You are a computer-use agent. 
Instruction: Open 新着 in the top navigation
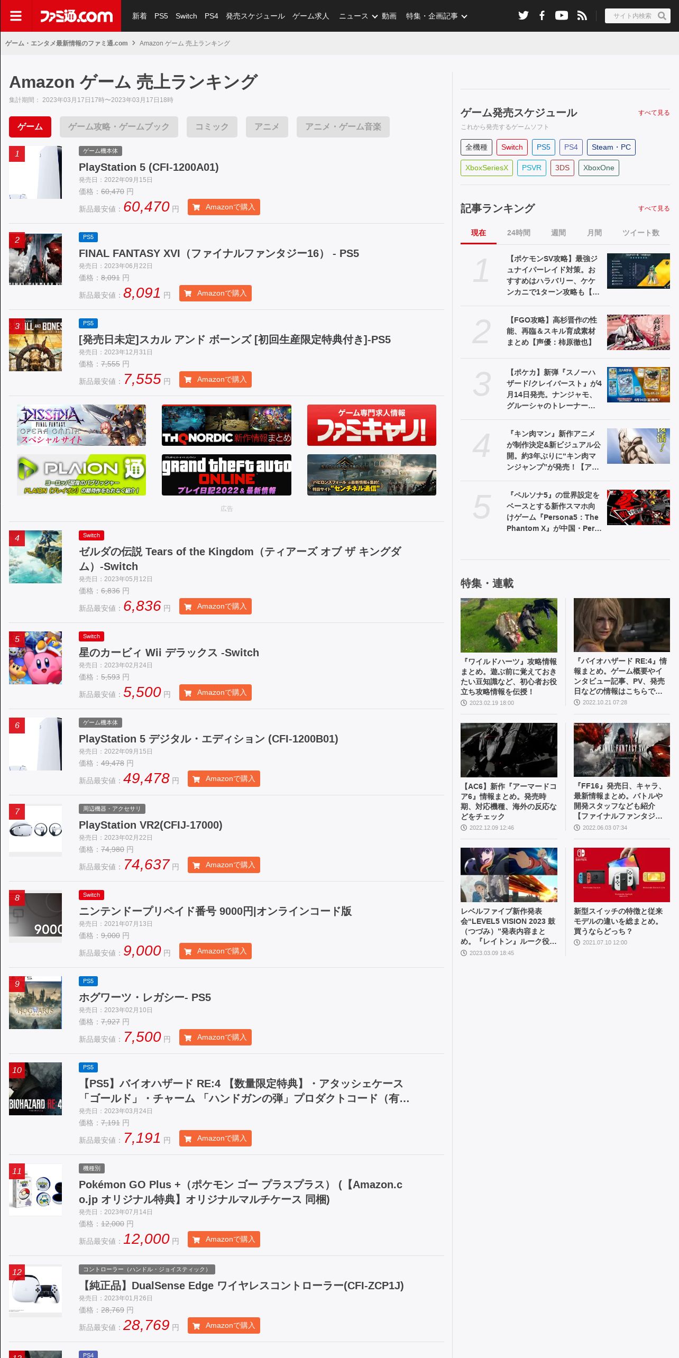tap(140, 16)
